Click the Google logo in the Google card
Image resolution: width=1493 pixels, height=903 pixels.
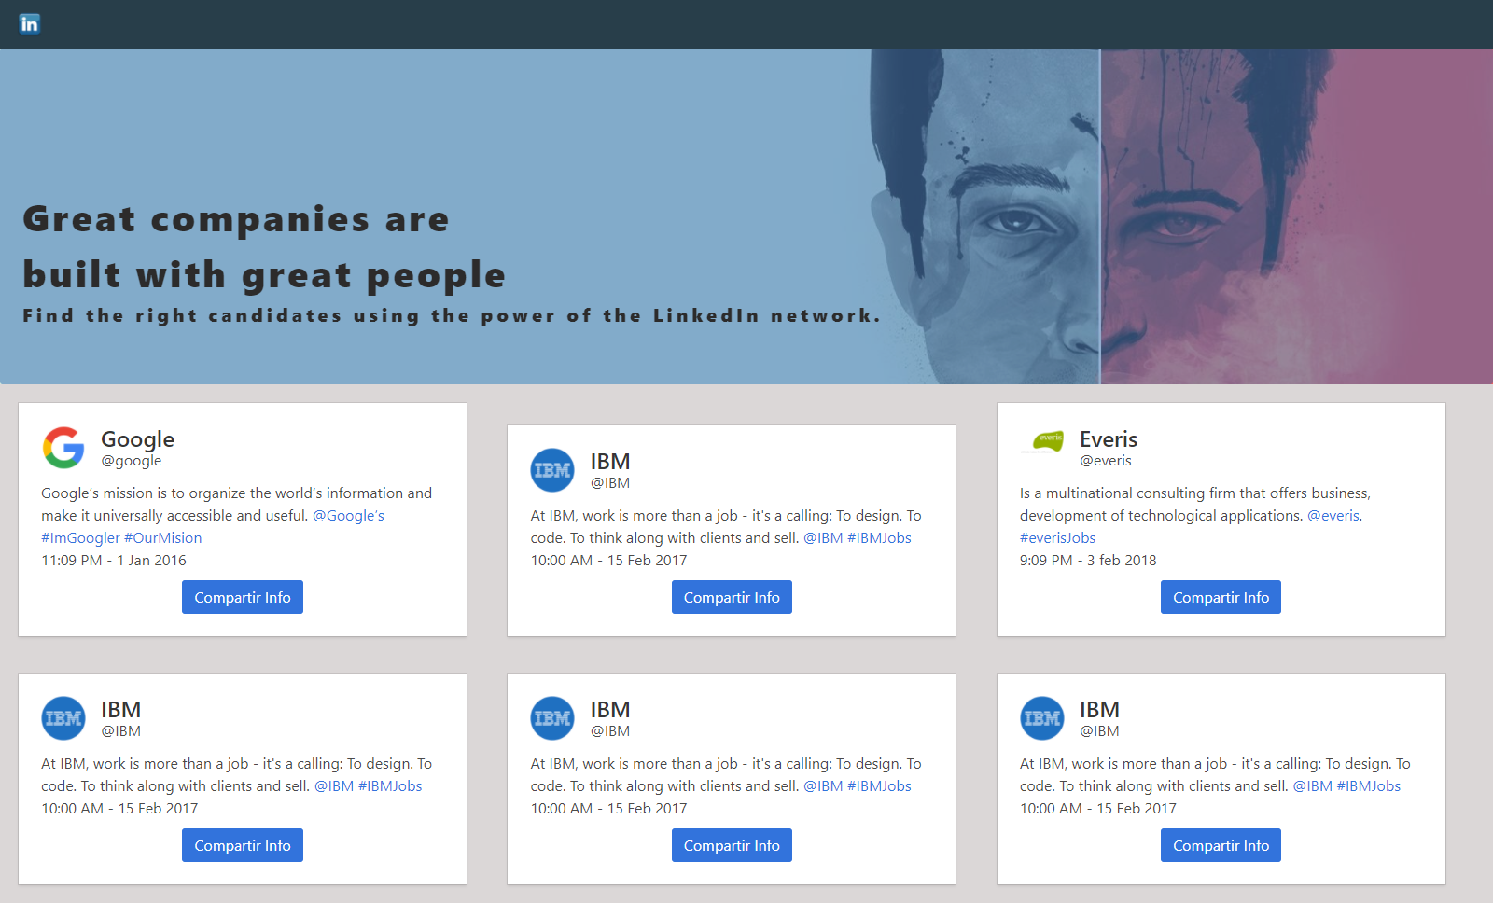63,448
